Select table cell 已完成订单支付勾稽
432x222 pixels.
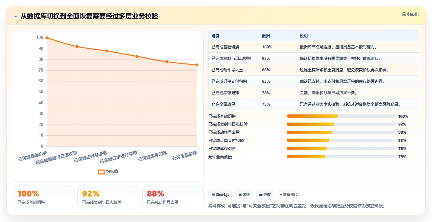pos(229,81)
